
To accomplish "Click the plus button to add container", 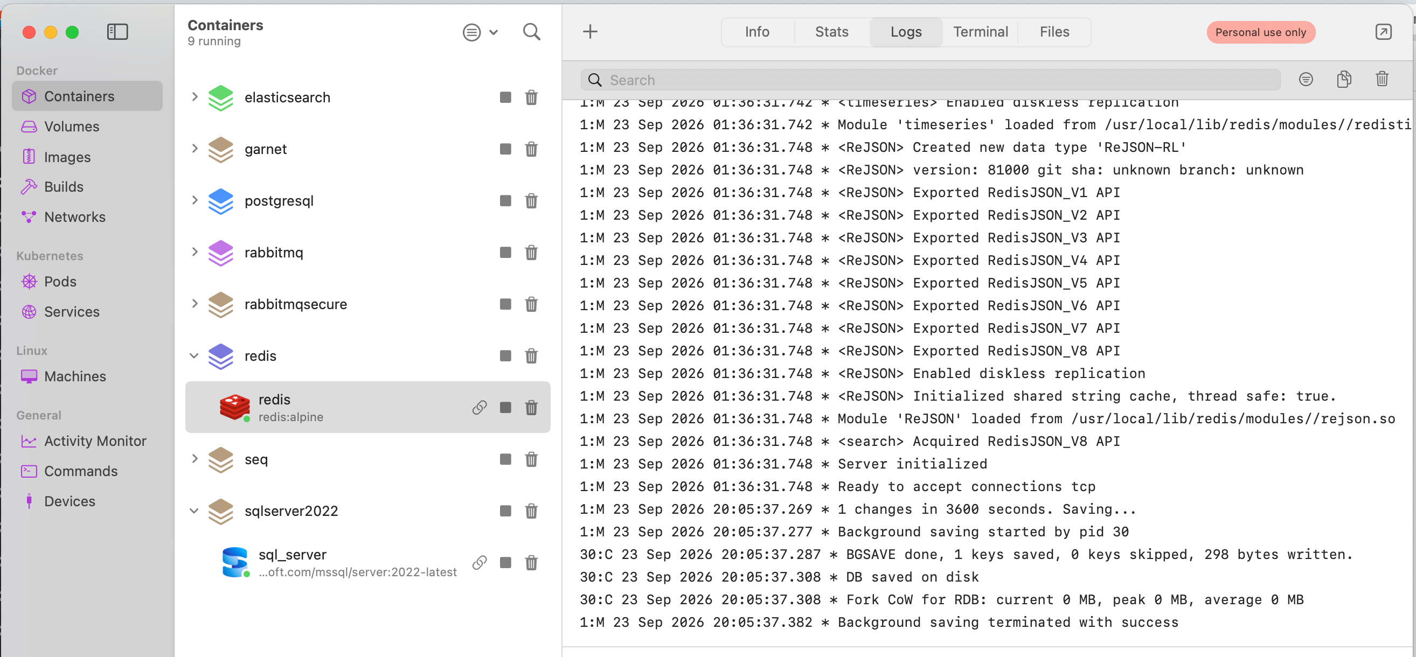I will pyautogui.click(x=590, y=32).
